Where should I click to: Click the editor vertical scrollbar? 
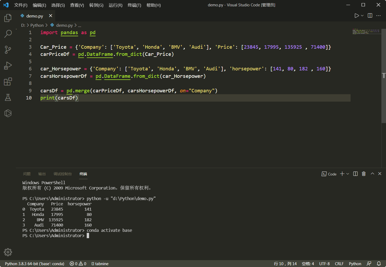pyautogui.click(x=384, y=74)
